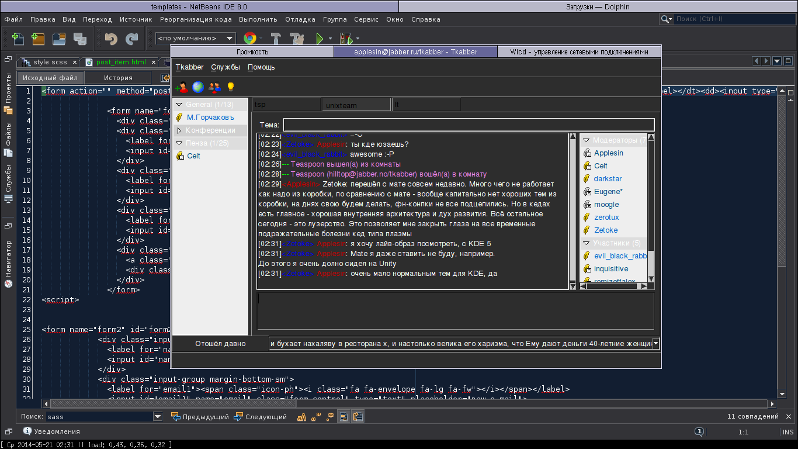Click the Следующий search button

coord(261,417)
